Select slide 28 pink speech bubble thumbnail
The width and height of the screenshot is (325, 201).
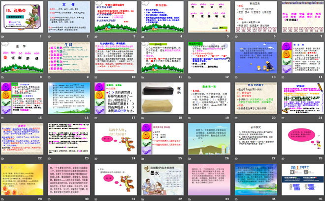(x=303, y=139)
